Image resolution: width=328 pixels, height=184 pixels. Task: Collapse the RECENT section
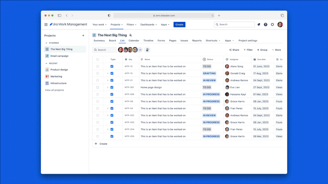(46, 64)
